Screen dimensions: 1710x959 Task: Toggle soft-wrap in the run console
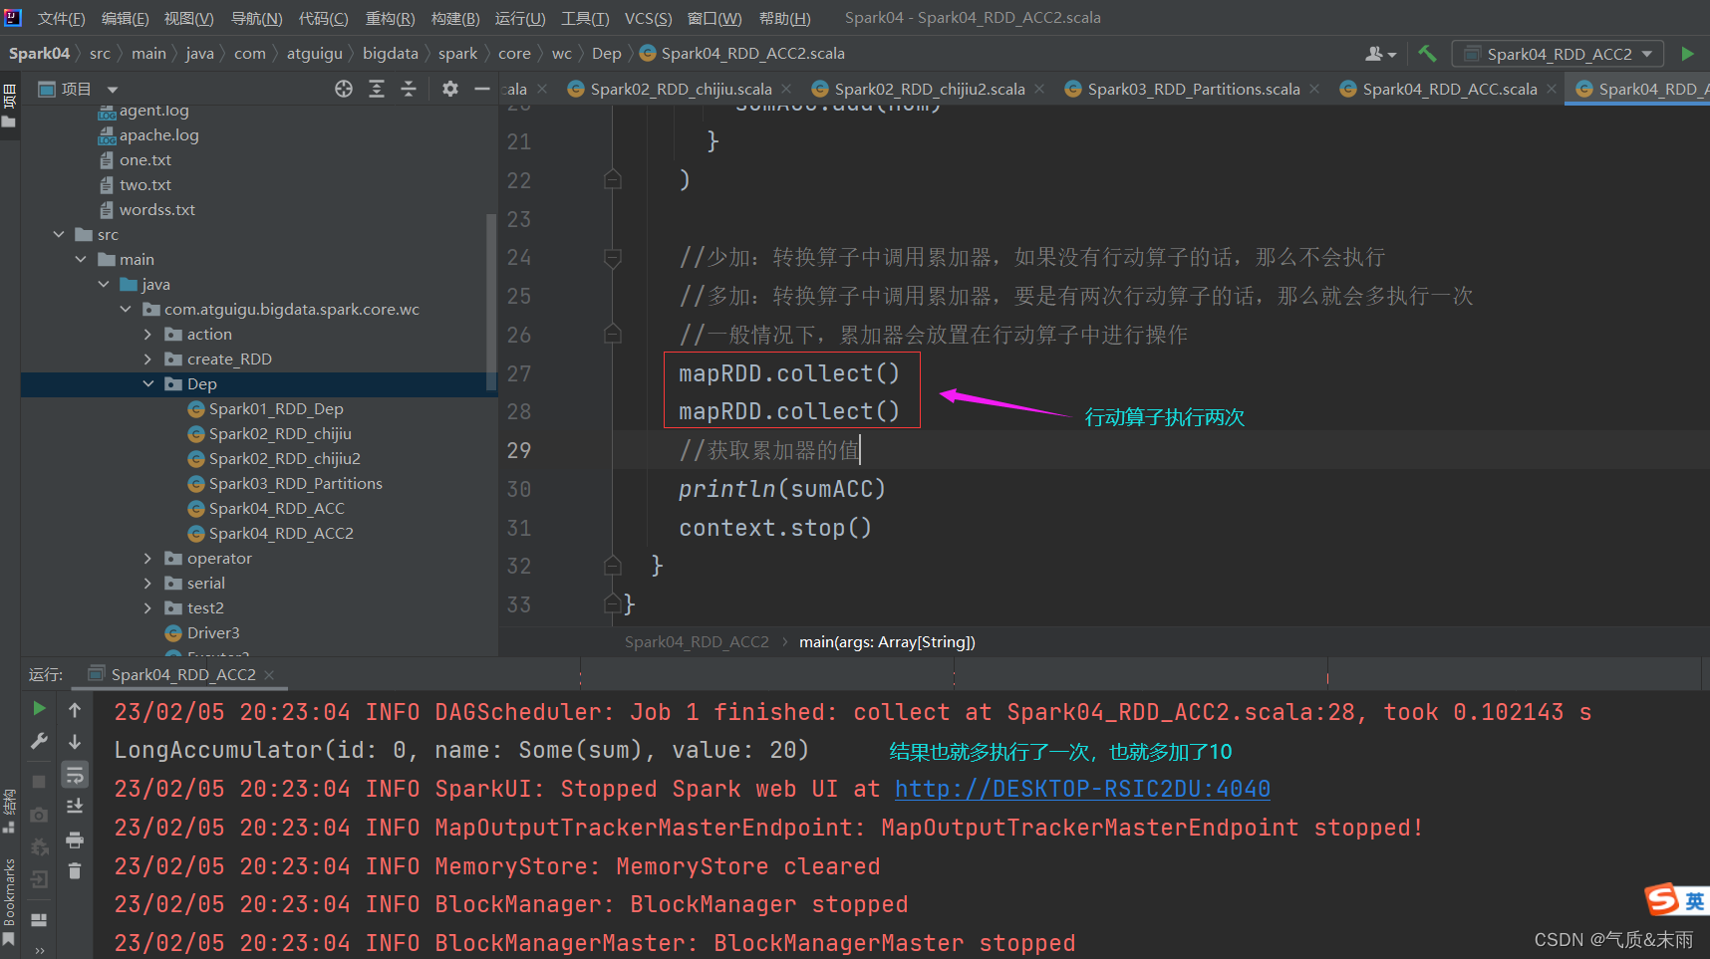pos(75,775)
